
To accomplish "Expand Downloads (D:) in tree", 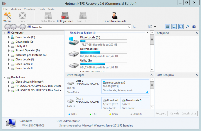I will click(9, 42).
